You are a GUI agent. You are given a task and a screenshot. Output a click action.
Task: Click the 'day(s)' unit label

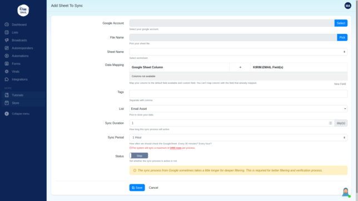click(x=341, y=123)
